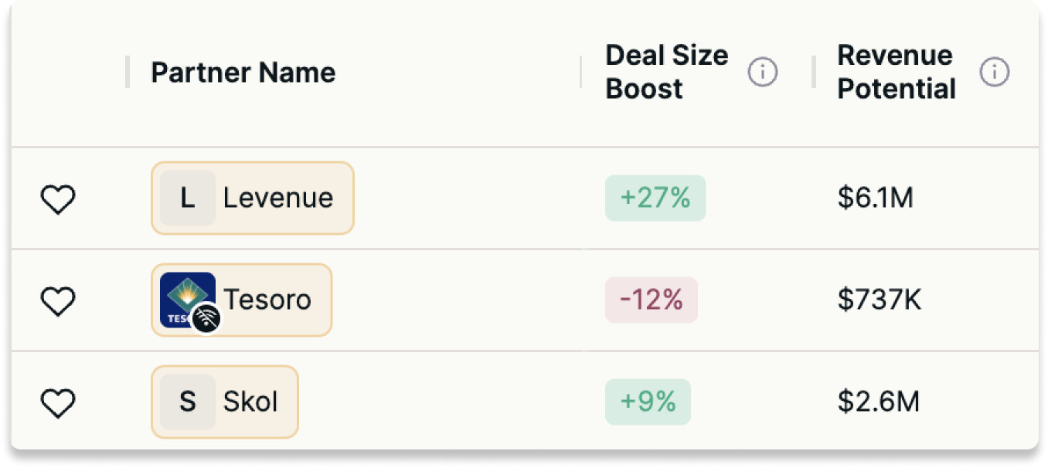The image size is (1048, 468).
Task: Favorite the Levenue partner row
Action: [x=58, y=200]
